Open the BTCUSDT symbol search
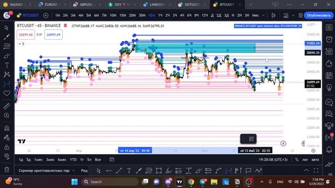Screen dimensions: 335x188 tap(28, 15)
